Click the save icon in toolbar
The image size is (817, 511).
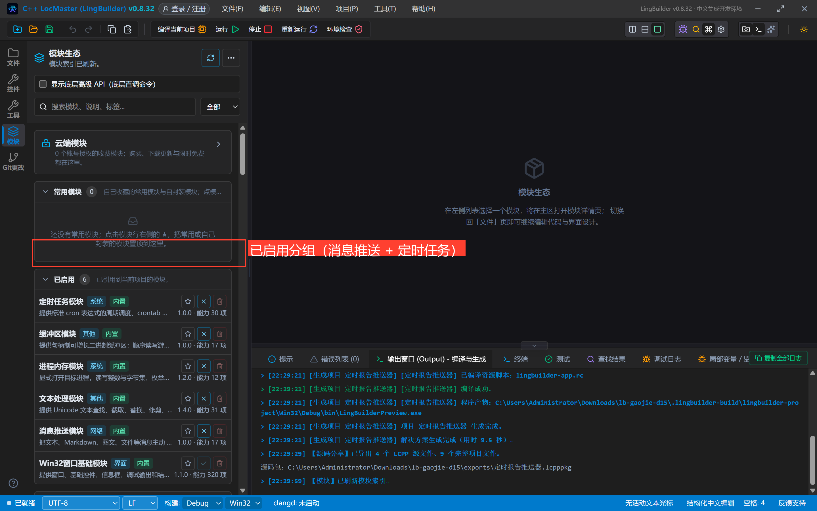(x=49, y=30)
